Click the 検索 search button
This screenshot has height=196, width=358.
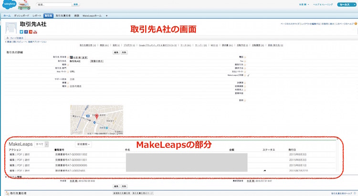point(75,5)
